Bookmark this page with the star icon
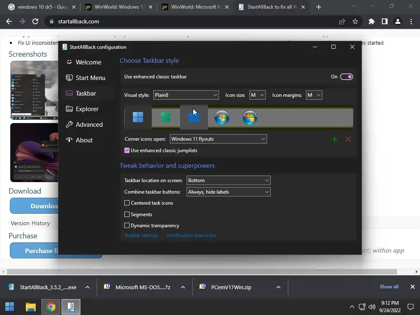420x315 pixels. pyautogui.click(x=355, y=21)
